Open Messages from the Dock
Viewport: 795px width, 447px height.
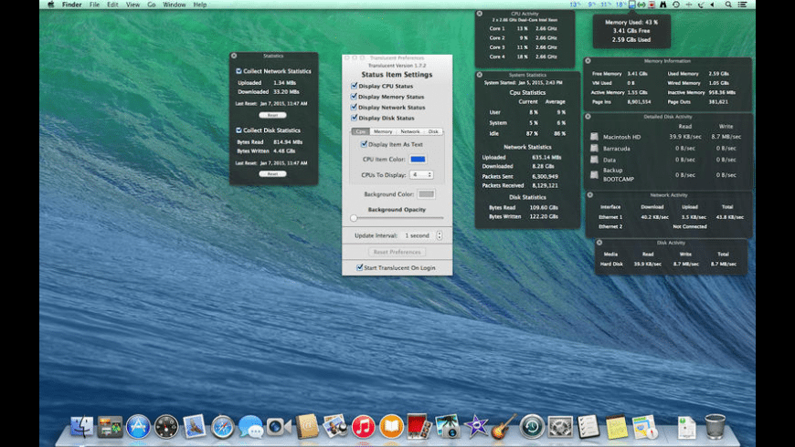coord(250,427)
